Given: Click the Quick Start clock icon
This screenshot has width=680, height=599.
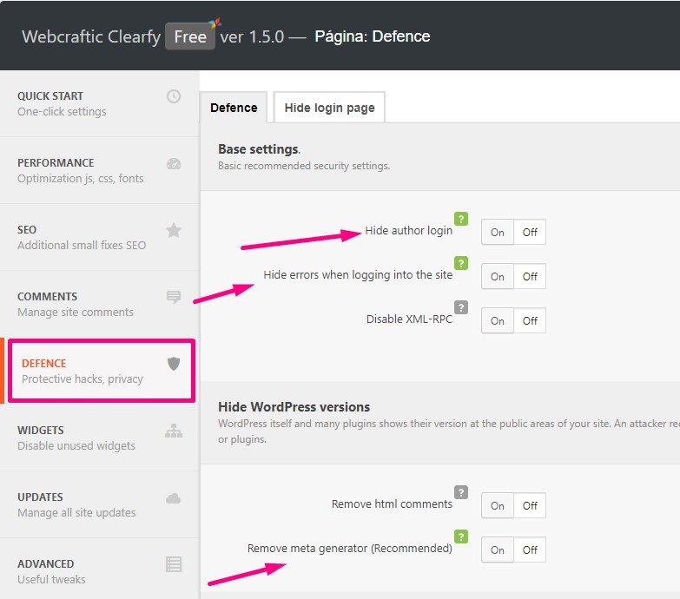Looking at the screenshot, I should pos(174,96).
